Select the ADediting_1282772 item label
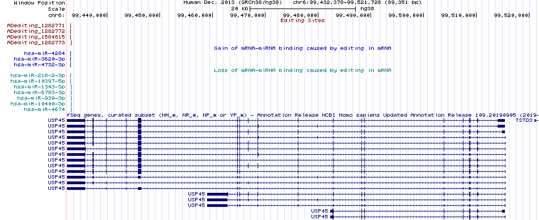Image resolution: width=539 pixels, height=220 pixels. tap(36, 31)
